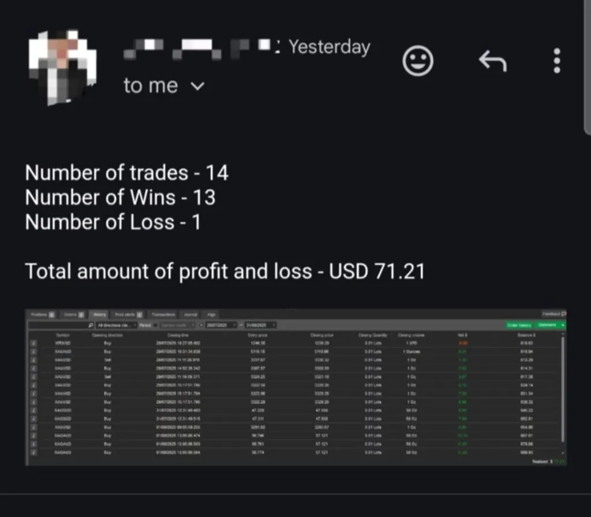Click the search magnifier icon in history
Viewport: 591px width, 517px height.
coord(91,325)
